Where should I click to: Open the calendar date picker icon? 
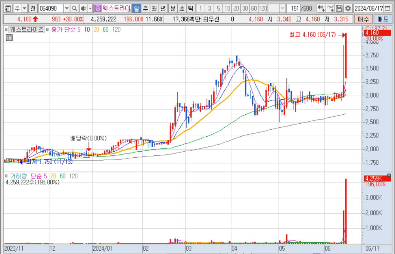(x=388, y=8)
